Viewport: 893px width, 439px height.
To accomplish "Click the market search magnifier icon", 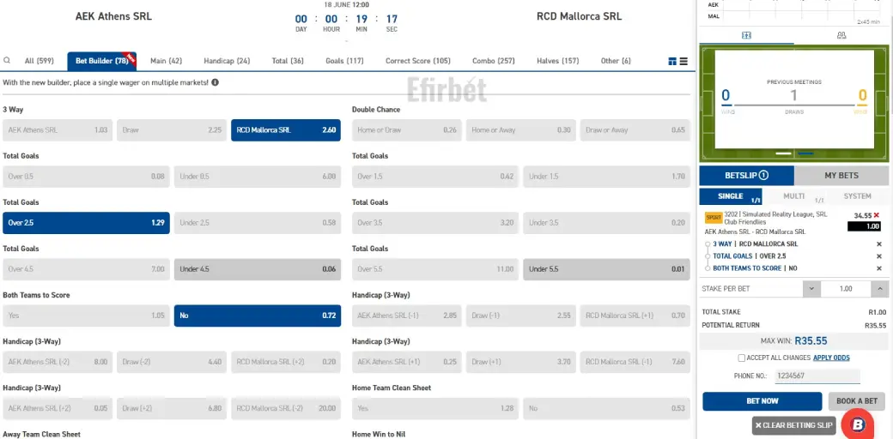I will tap(7, 60).
